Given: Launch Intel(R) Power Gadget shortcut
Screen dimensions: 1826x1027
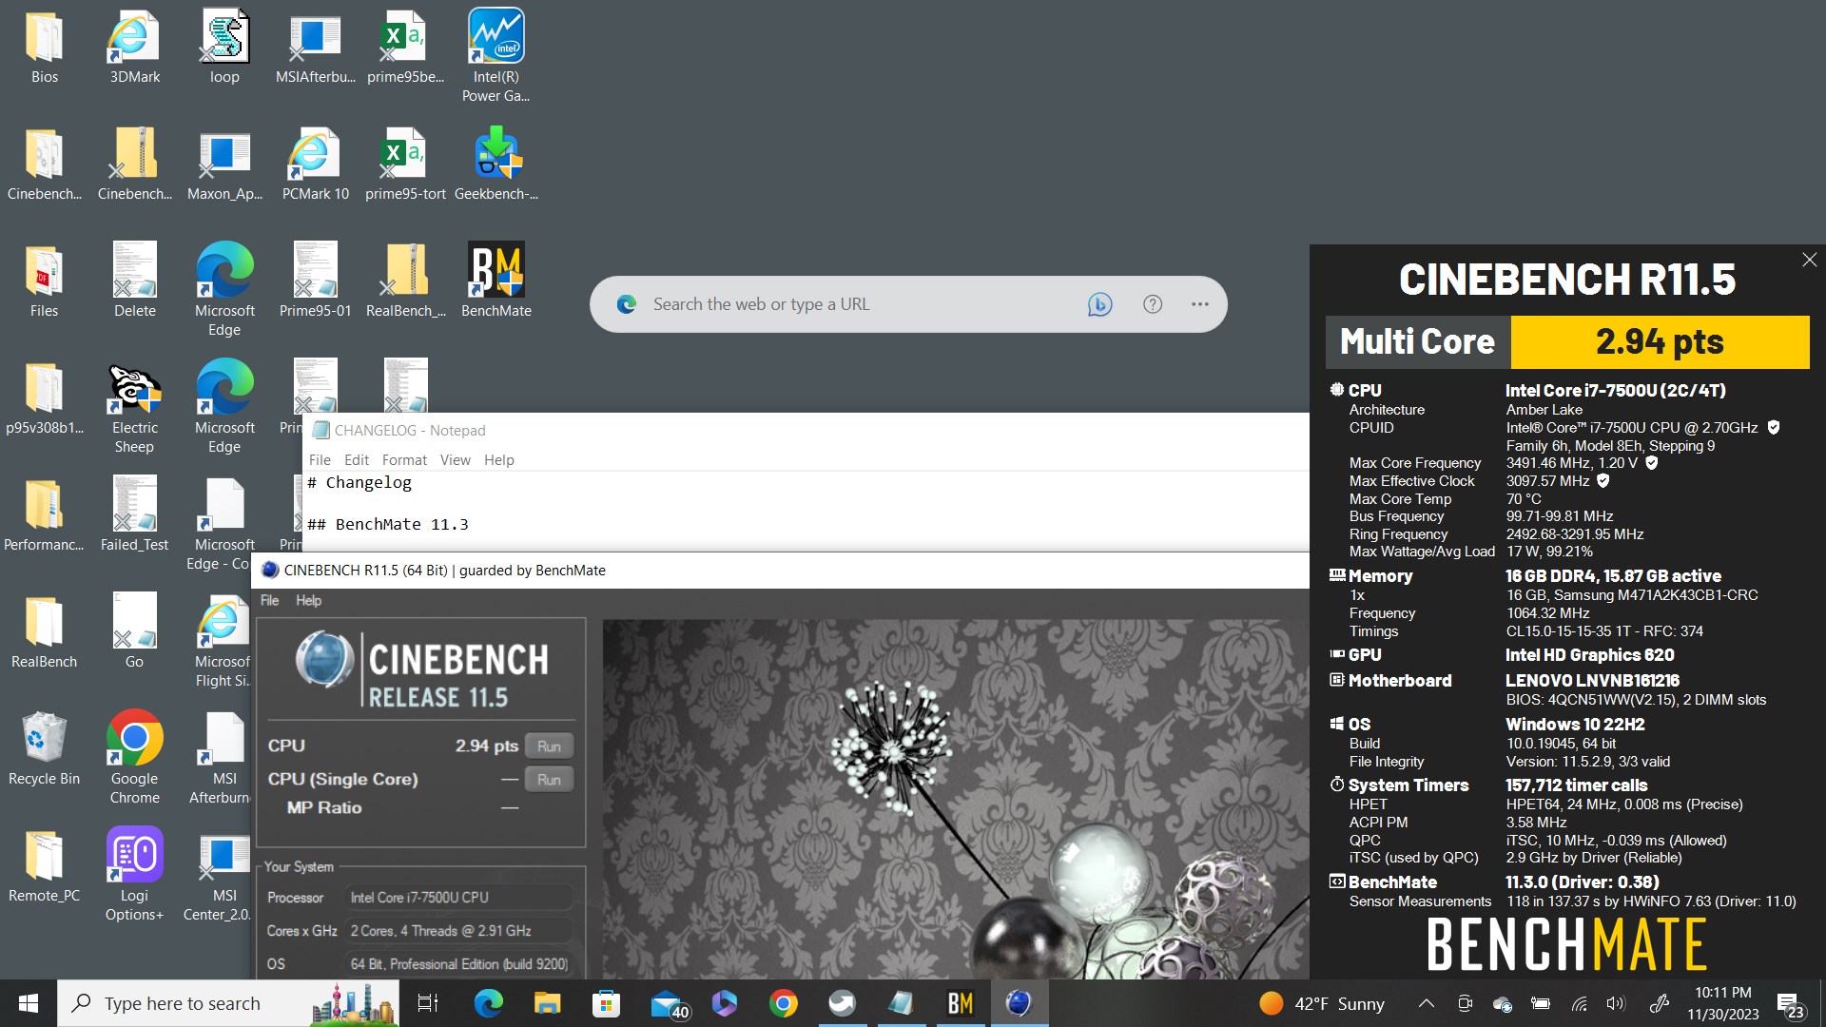Looking at the screenshot, I should pos(495,55).
